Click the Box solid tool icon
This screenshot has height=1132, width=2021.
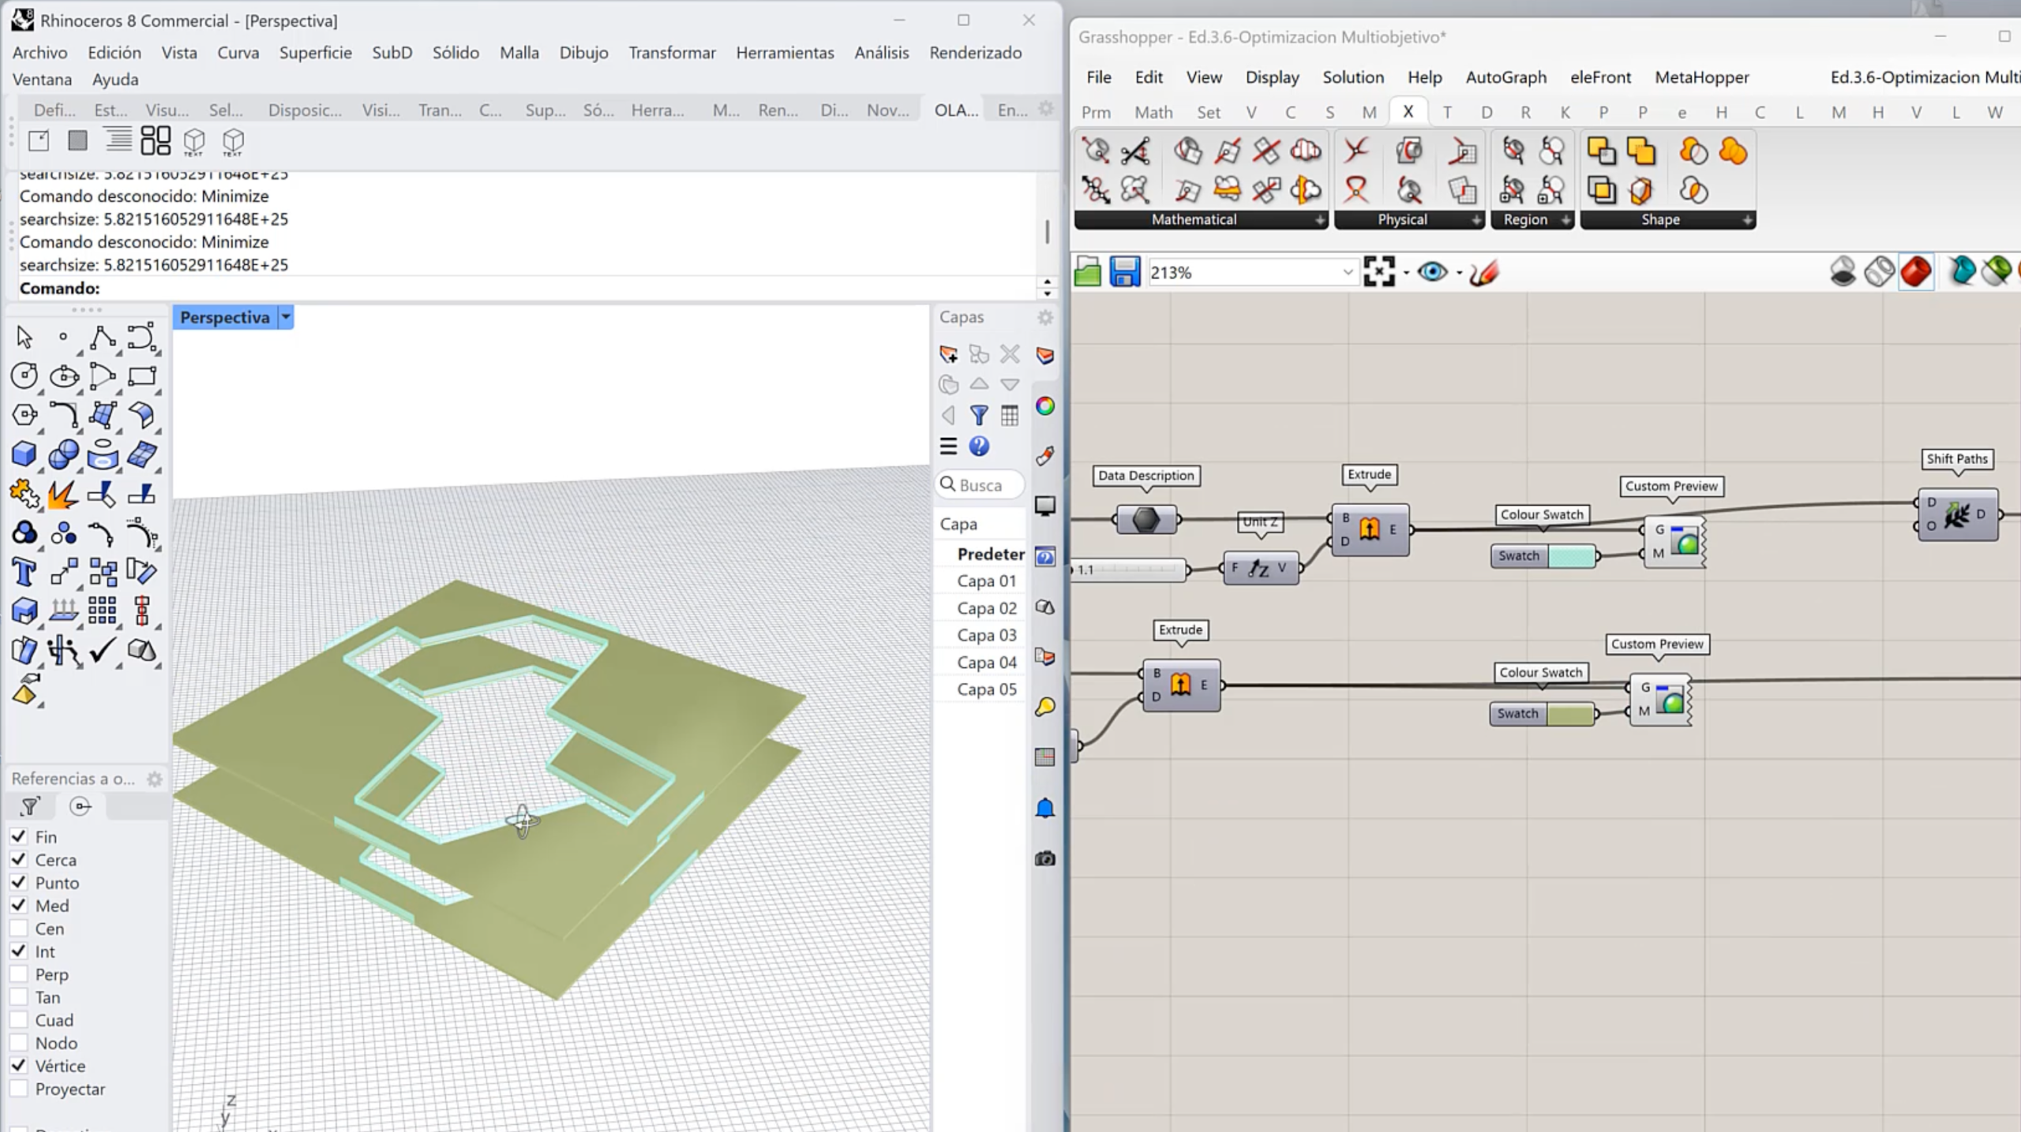[x=24, y=454]
